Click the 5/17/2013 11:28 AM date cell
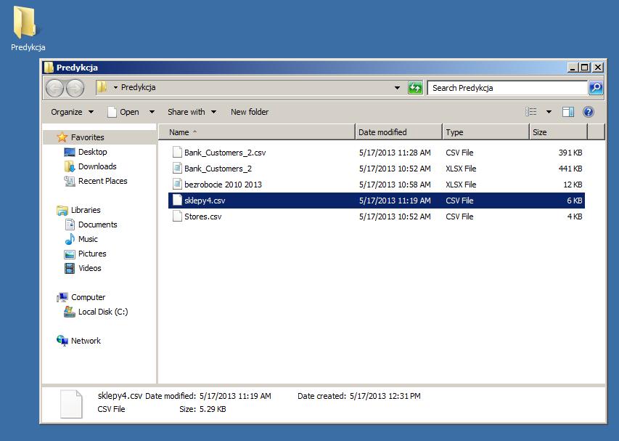Screen dimensions: 619x441 point(395,153)
